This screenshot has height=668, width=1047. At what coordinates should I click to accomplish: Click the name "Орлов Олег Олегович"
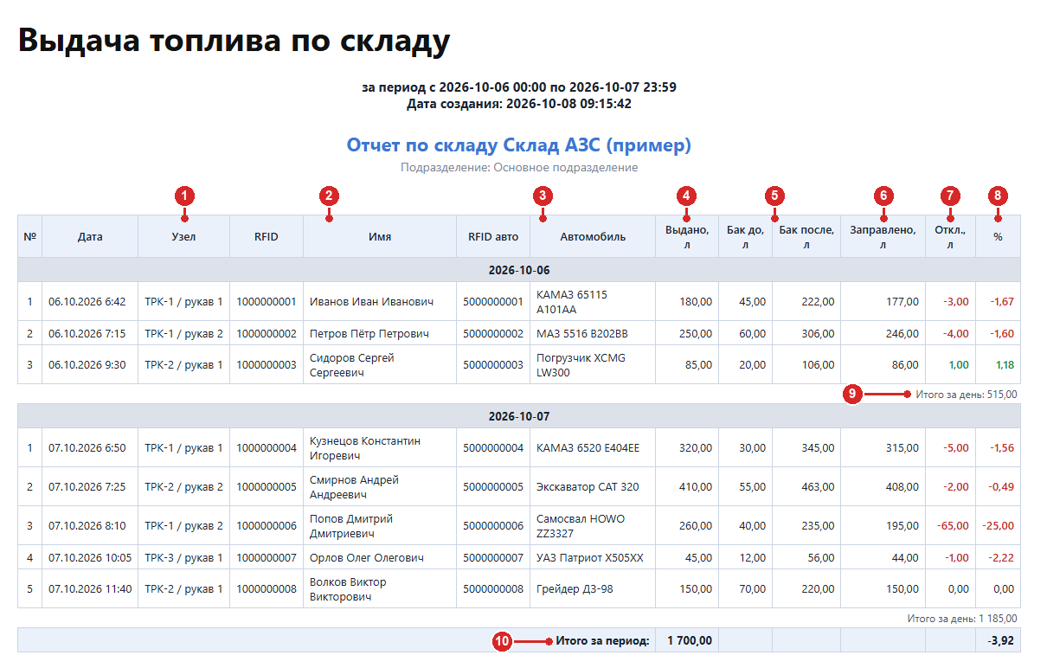(367, 557)
